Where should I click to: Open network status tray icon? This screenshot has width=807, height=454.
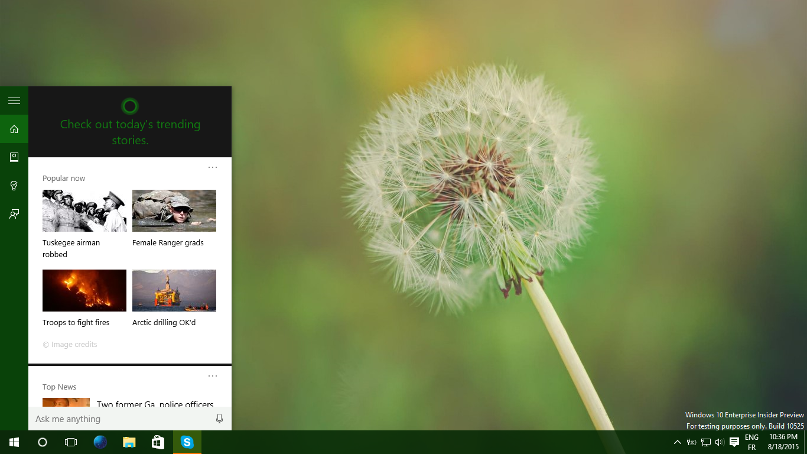(x=705, y=442)
